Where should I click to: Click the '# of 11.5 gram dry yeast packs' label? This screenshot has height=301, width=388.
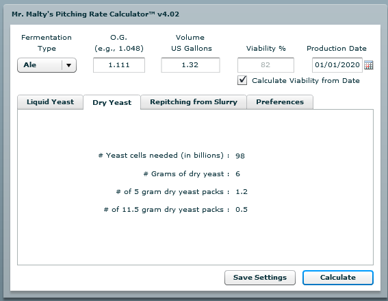pyautogui.click(x=166, y=210)
